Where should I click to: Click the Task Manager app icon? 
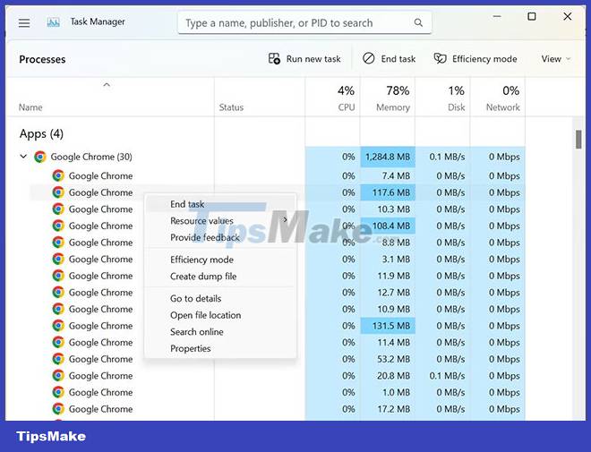(x=53, y=22)
